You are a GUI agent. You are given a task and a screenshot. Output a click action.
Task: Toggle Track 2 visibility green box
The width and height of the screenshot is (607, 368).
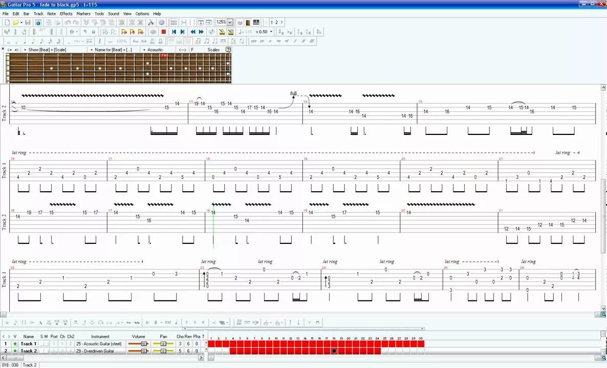pyautogui.click(x=15, y=351)
